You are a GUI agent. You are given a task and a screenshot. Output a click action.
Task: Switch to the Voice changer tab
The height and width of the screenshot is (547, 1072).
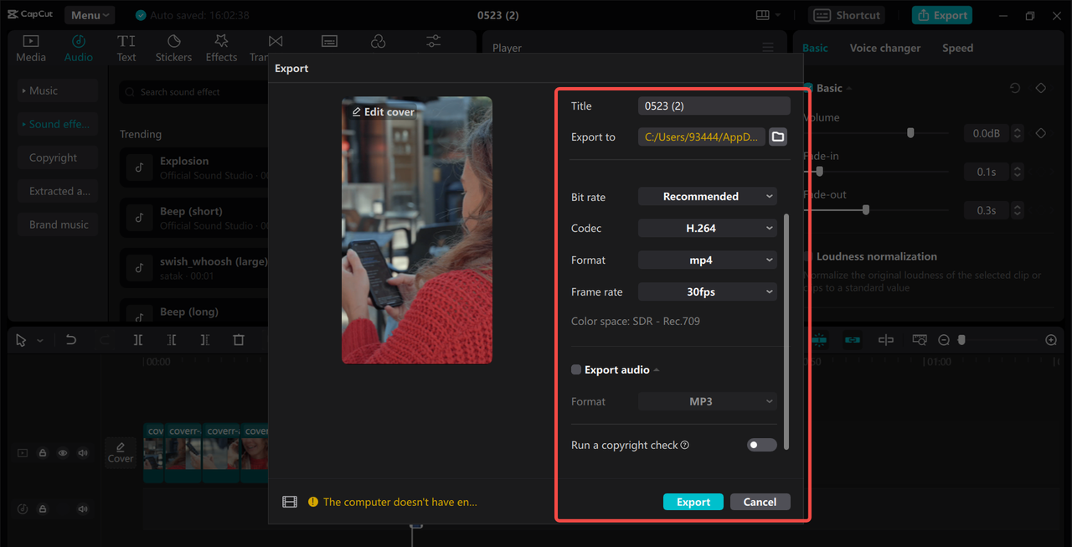click(885, 48)
